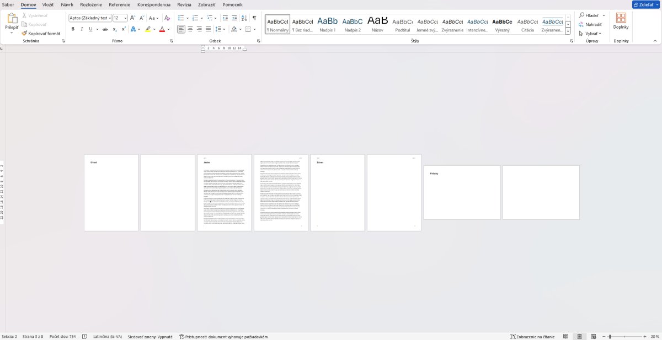Toggle show paragraph marks pilcrow
Screen dimensions: 662x340
click(254, 18)
